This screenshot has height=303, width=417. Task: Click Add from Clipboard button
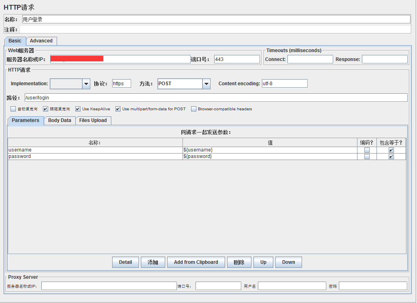196,262
